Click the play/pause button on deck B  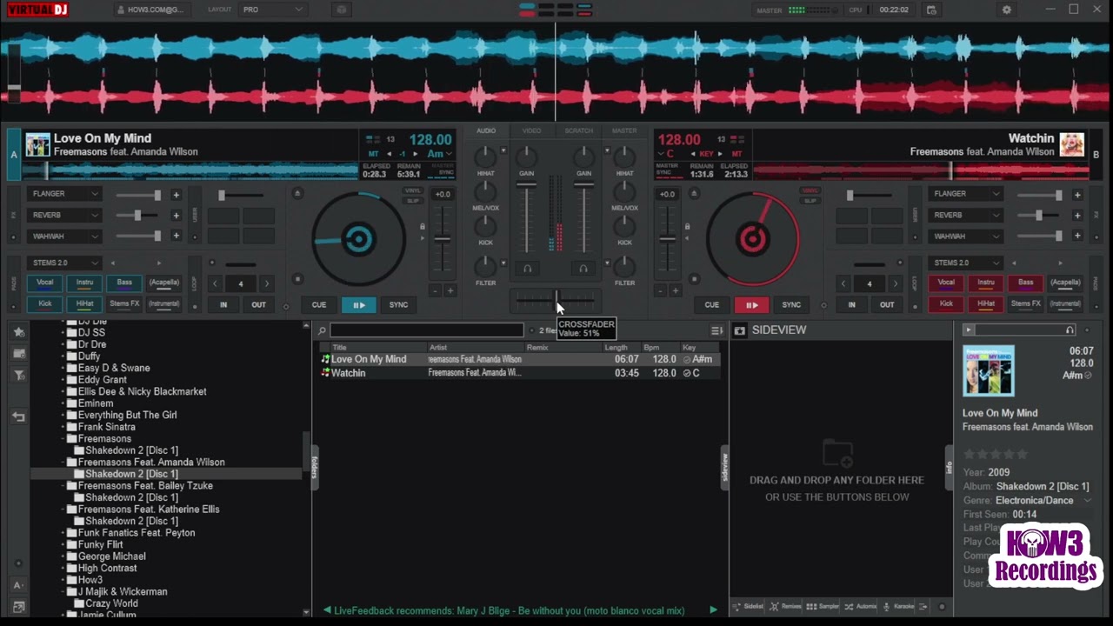(x=751, y=305)
